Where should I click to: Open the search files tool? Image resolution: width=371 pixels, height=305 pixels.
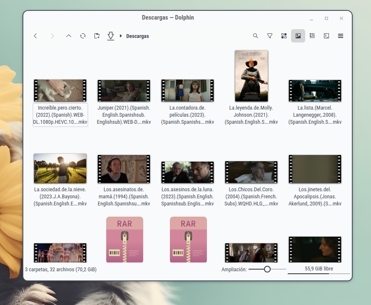(256, 36)
